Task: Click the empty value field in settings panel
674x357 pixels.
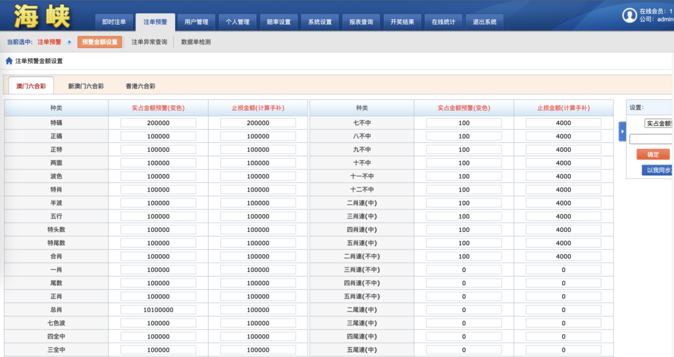Action: [x=650, y=139]
